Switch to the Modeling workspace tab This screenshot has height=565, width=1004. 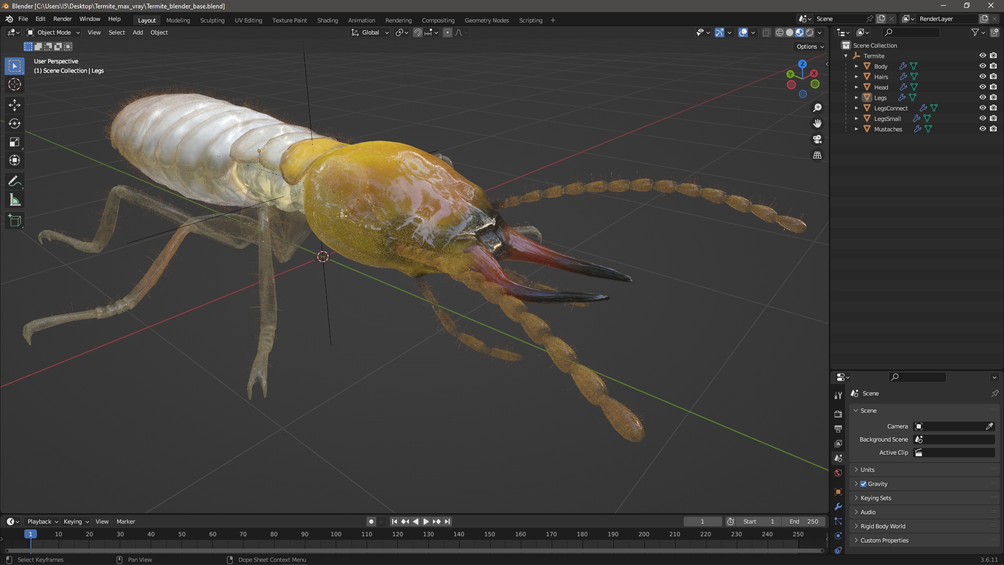pyautogui.click(x=178, y=20)
